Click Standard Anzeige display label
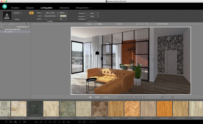This screenshot has height=124, width=203. pyautogui.click(x=162, y=24)
